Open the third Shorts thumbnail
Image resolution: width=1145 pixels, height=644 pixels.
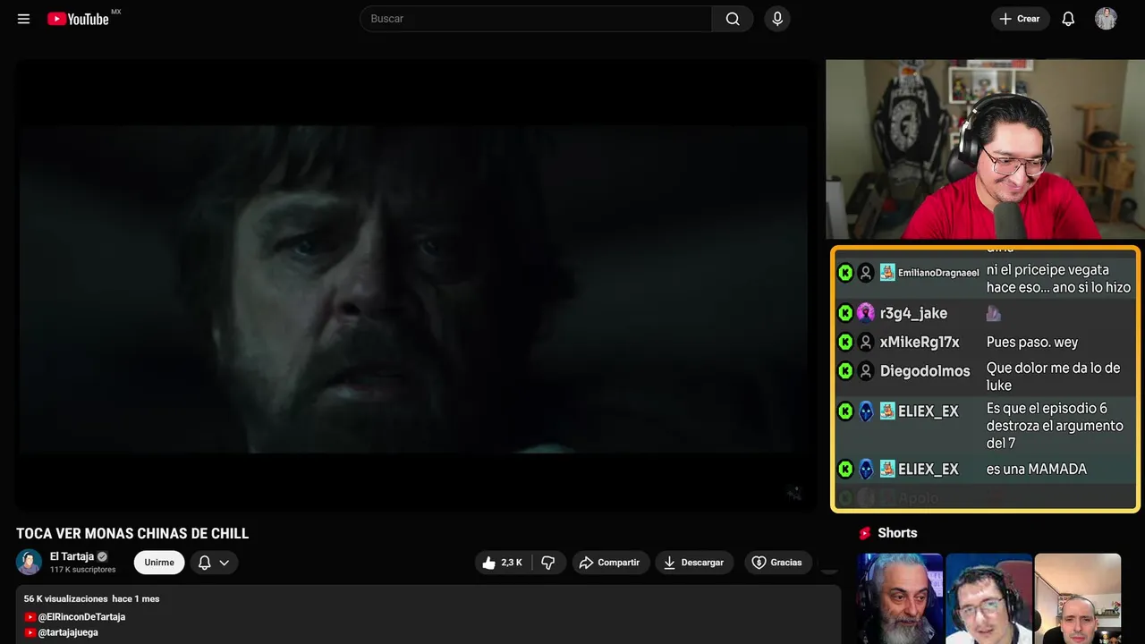pos(1078,598)
